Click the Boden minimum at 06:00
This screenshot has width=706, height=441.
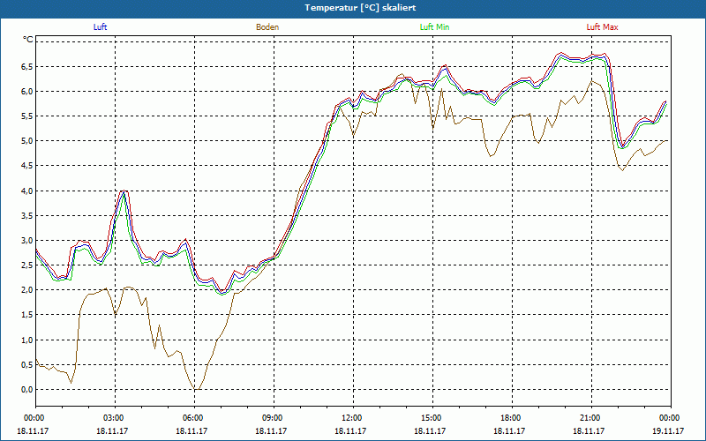[195, 389]
